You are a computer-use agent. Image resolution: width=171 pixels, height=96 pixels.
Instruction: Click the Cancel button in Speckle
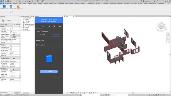pos(49,71)
